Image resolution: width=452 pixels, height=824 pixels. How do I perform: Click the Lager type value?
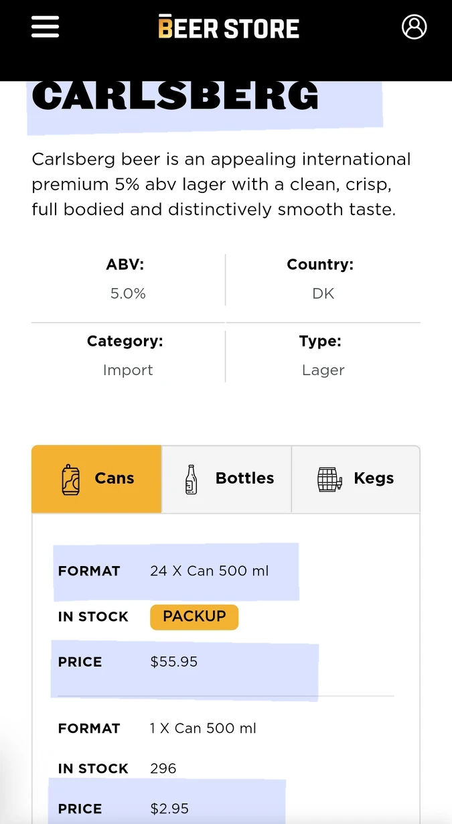pos(323,370)
